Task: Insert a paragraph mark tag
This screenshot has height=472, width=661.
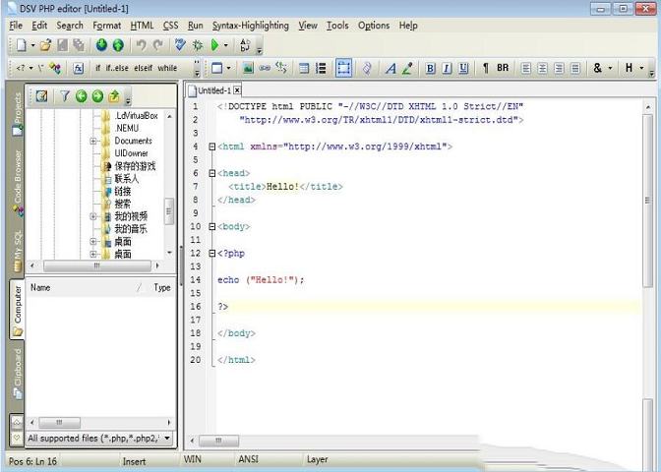Action: click(x=486, y=68)
